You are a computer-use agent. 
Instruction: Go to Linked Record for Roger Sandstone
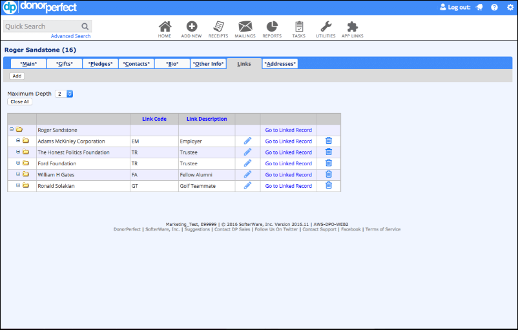(x=289, y=130)
